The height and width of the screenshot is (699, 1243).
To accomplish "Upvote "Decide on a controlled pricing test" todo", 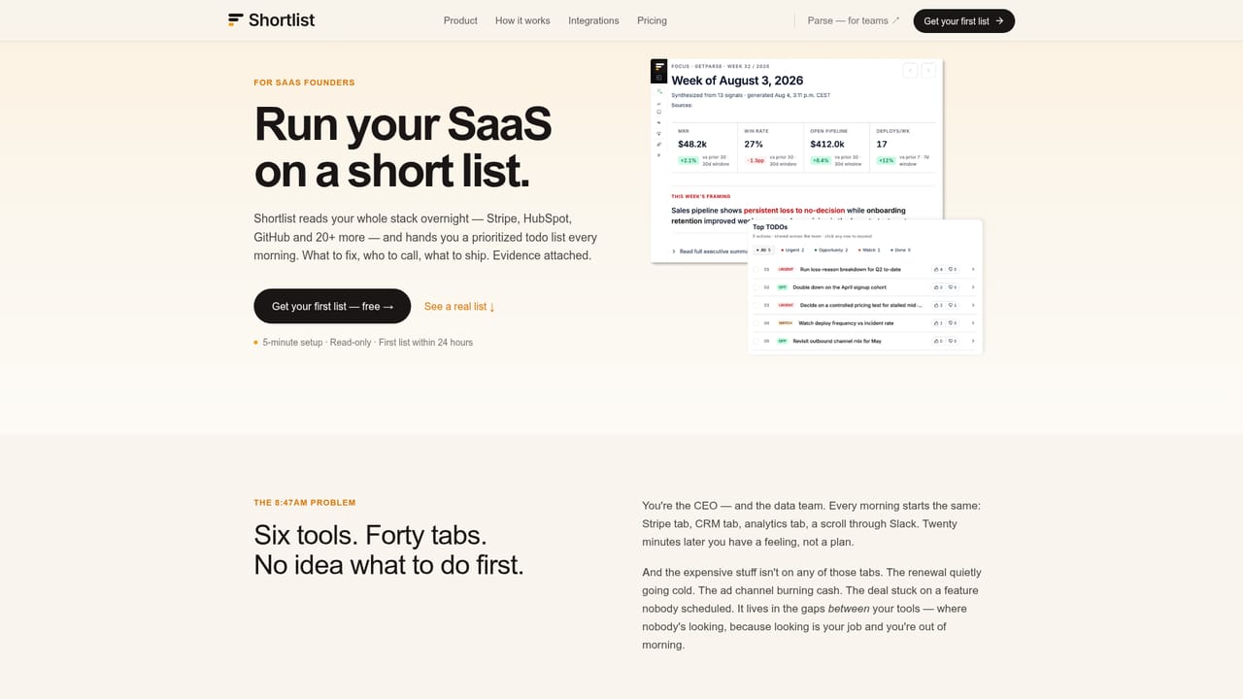I will (x=937, y=305).
